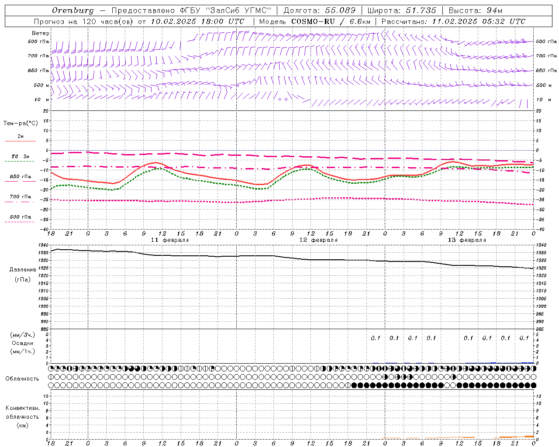Click the Ветер panel label
559x447 pixels.
point(41,33)
